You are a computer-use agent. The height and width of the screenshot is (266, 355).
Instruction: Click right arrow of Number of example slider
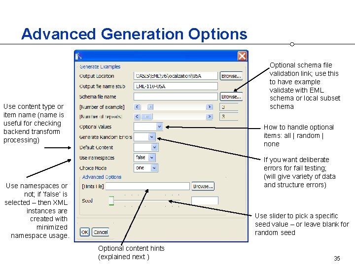tap(210, 107)
